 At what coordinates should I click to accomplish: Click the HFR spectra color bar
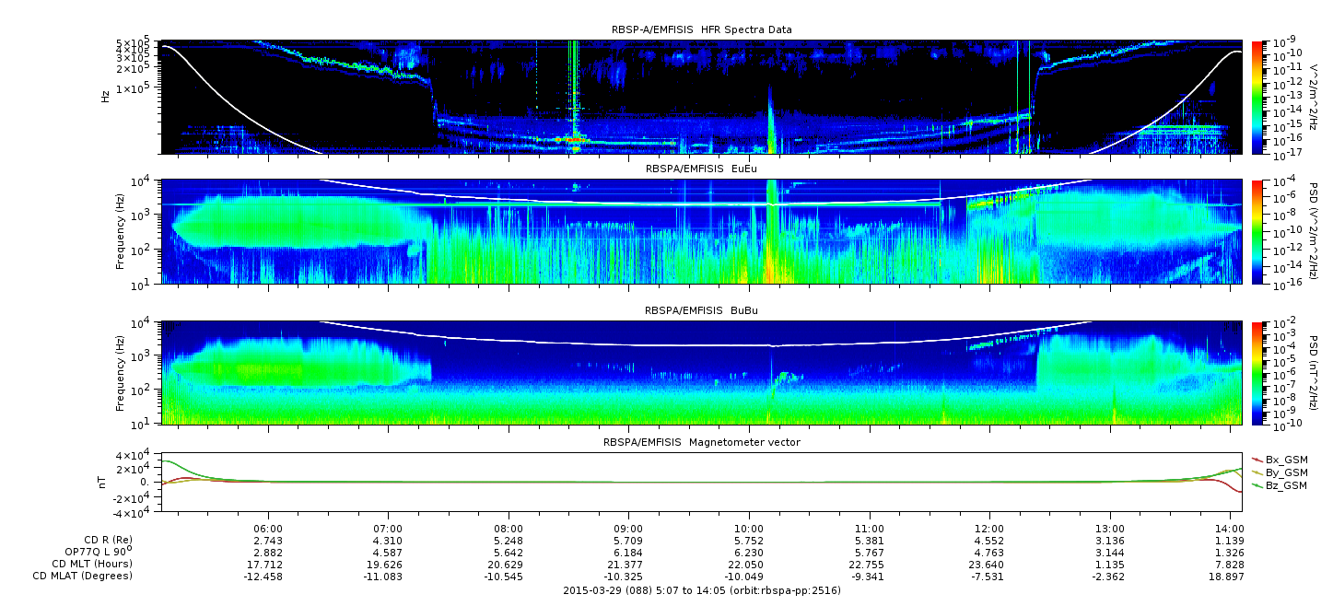tap(1257, 96)
